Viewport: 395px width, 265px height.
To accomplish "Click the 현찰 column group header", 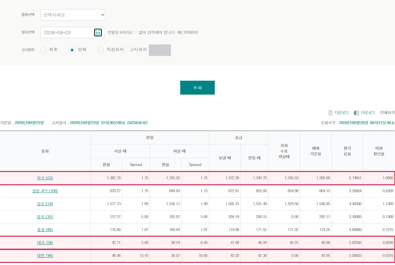I will [x=150, y=138].
